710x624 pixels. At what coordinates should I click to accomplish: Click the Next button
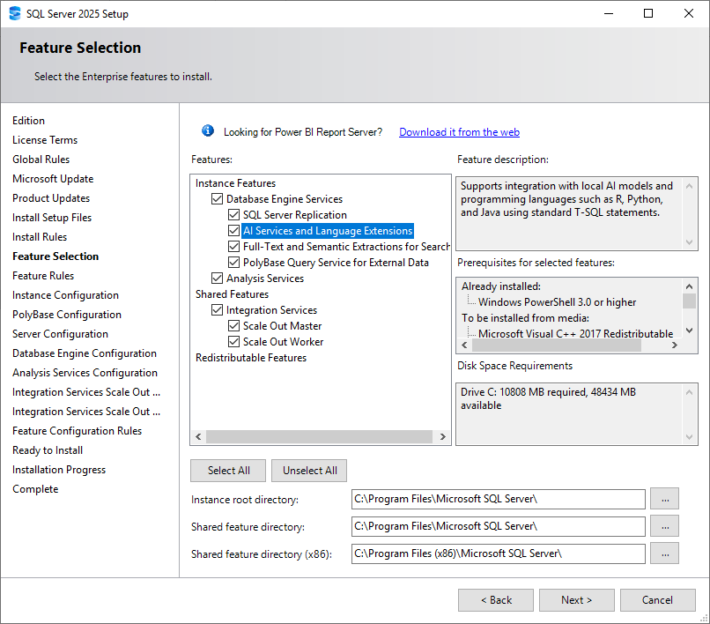point(576,600)
